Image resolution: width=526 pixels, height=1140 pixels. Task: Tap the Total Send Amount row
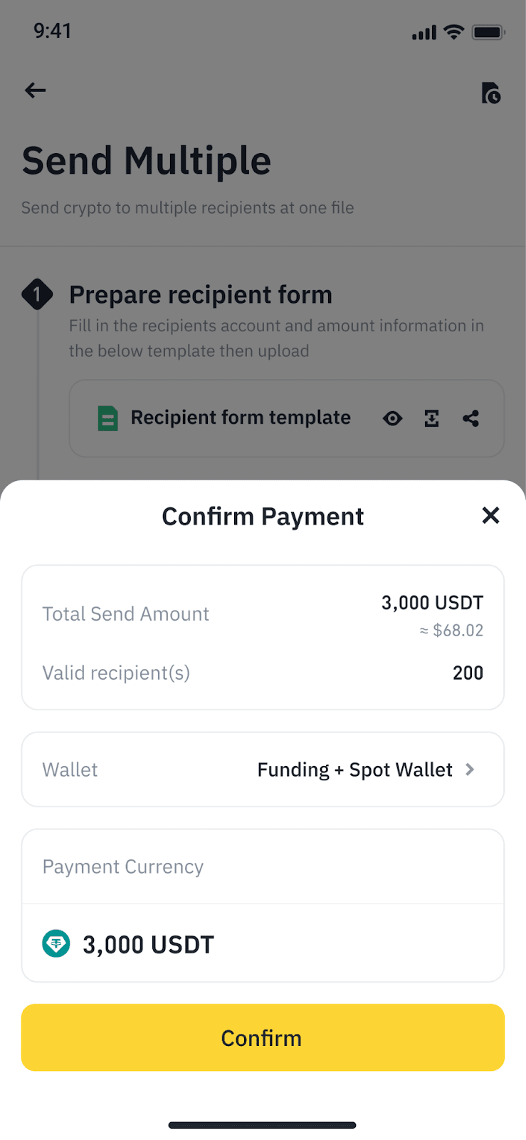(263, 614)
